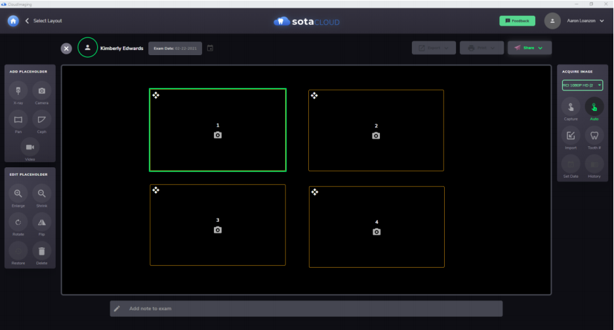The width and height of the screenshot is (614, 330).
Task: Add a Video placeholder
Action: pos(30,147)
